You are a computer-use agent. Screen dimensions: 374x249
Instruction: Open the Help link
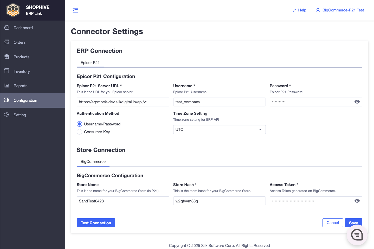click(x=299, y=10)
